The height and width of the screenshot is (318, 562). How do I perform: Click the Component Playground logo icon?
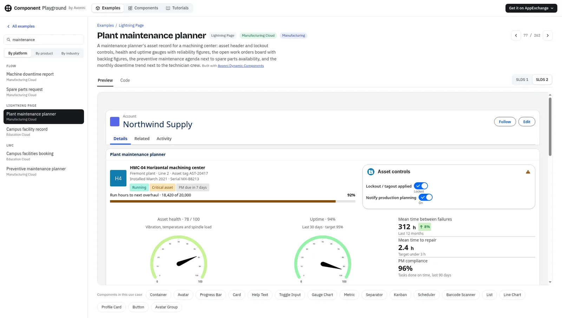8,8
